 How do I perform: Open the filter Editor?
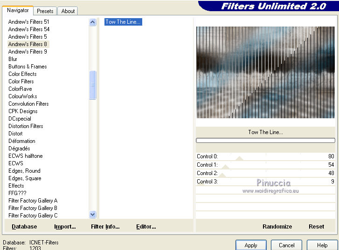point(146,226)
